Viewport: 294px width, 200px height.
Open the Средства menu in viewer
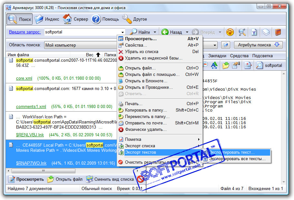coord(239,56)
